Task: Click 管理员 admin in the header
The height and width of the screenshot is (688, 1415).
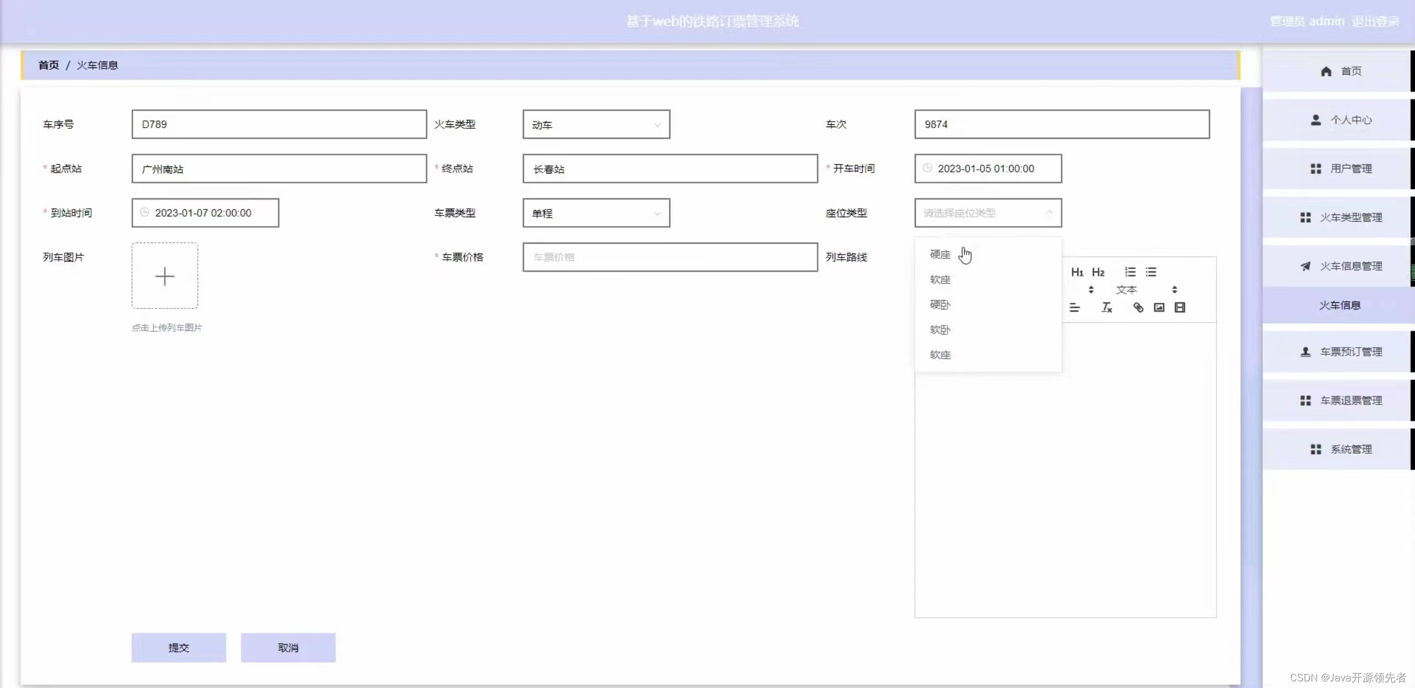Action: click(x=1307, y=22)
